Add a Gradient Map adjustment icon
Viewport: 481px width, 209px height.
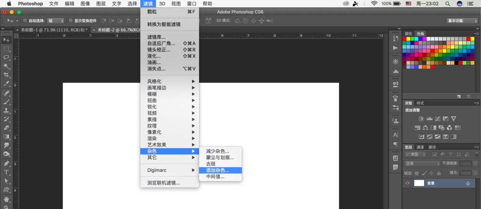[x=454, y=136]
